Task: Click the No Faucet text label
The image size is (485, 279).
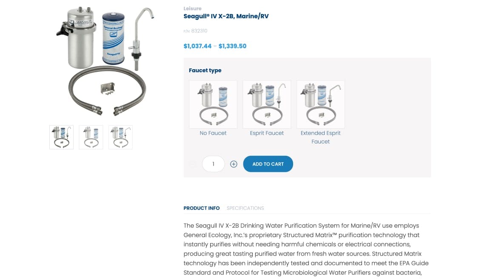Action: (213, 133)
